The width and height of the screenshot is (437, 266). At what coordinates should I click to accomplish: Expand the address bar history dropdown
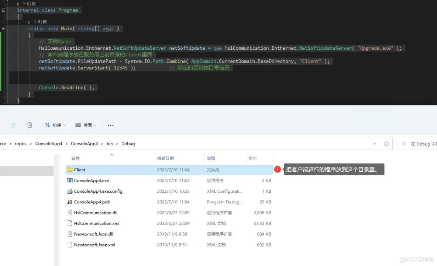375,144
